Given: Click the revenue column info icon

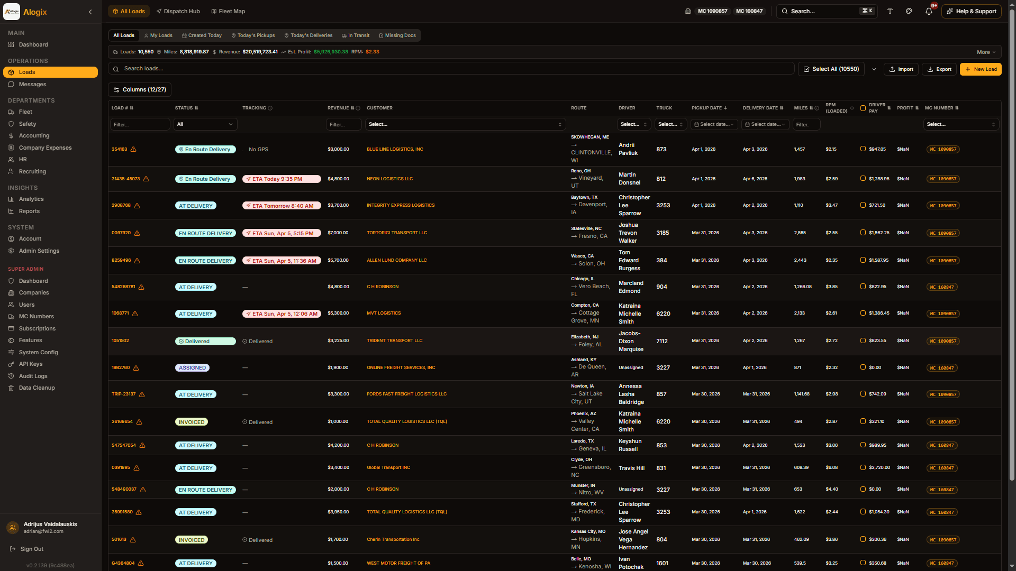Looking at the screenshot, I should [358, 108].
